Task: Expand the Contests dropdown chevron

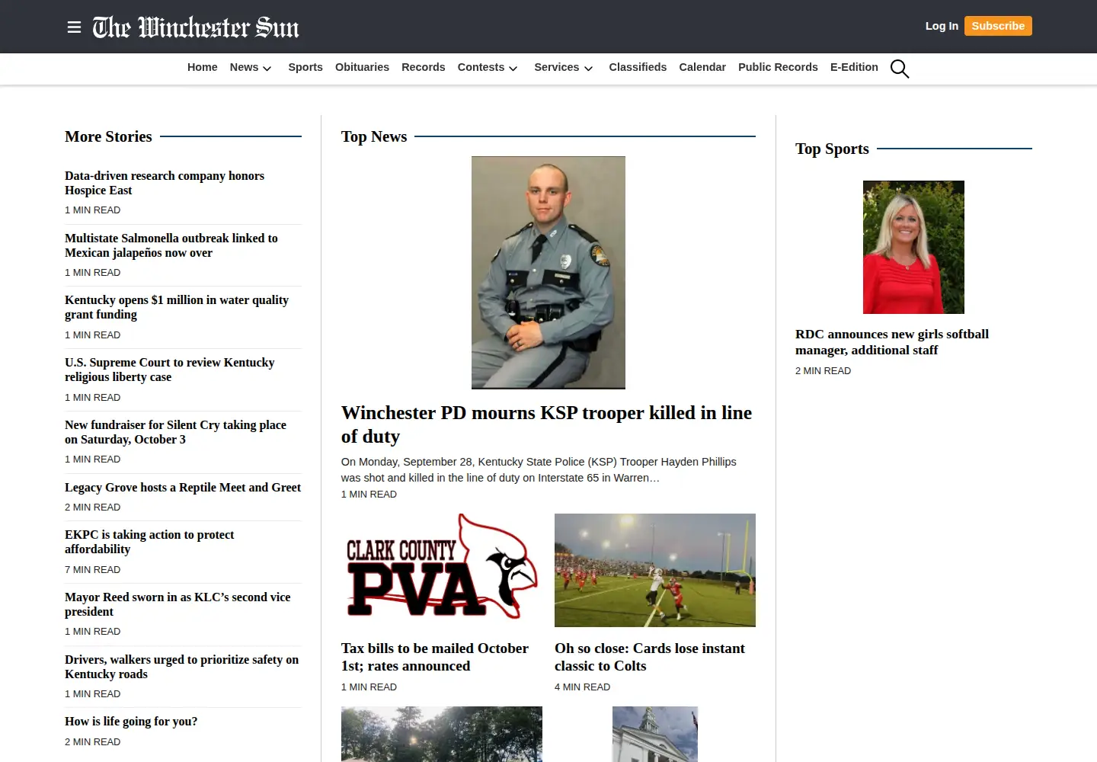Action: pyautogui.click(x=513, y=68)
